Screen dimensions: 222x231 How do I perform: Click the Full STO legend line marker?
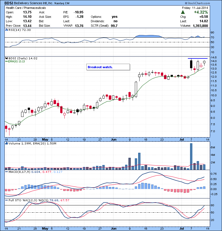pos(6,200)
